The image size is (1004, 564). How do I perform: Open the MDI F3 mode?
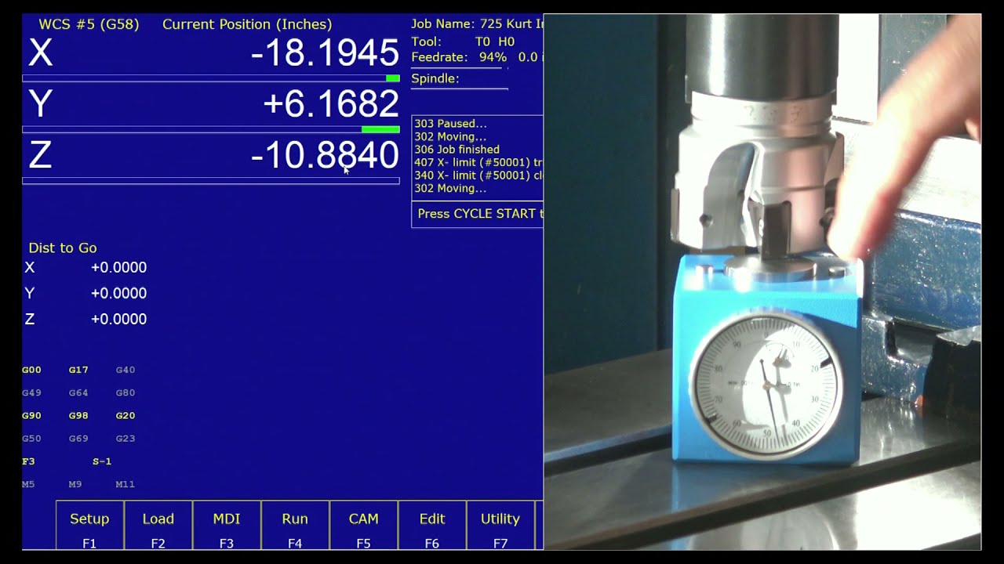pos(227,526)
